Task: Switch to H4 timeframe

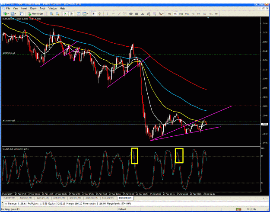Action: [x=199, y=14]
